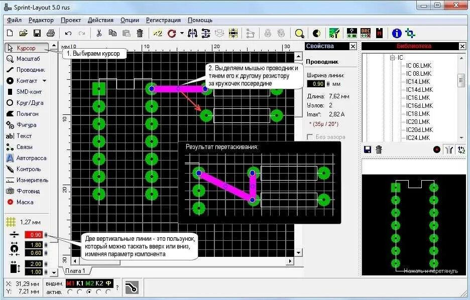Click the Ширина линии 0.90 input field
Screen dimensions: 470x300
point(316,84)
